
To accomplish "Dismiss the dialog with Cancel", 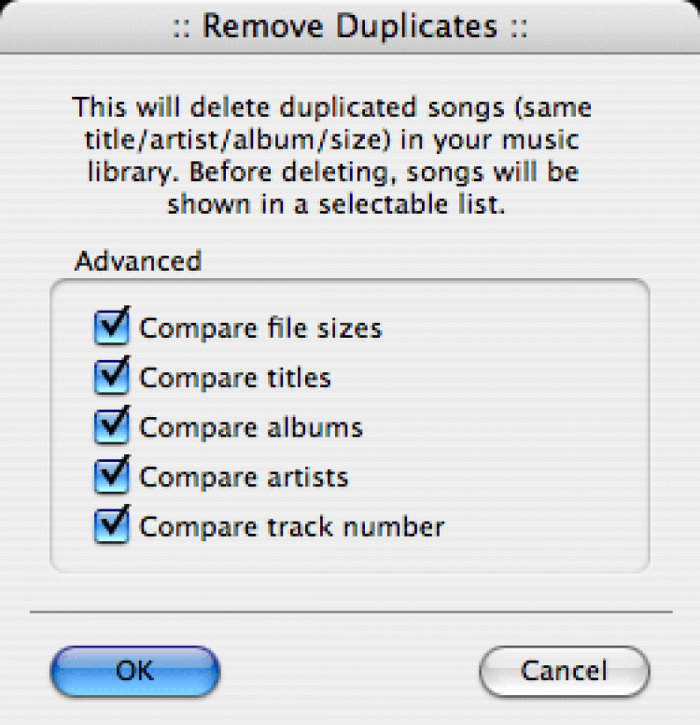I will click(x=564, y=671).
